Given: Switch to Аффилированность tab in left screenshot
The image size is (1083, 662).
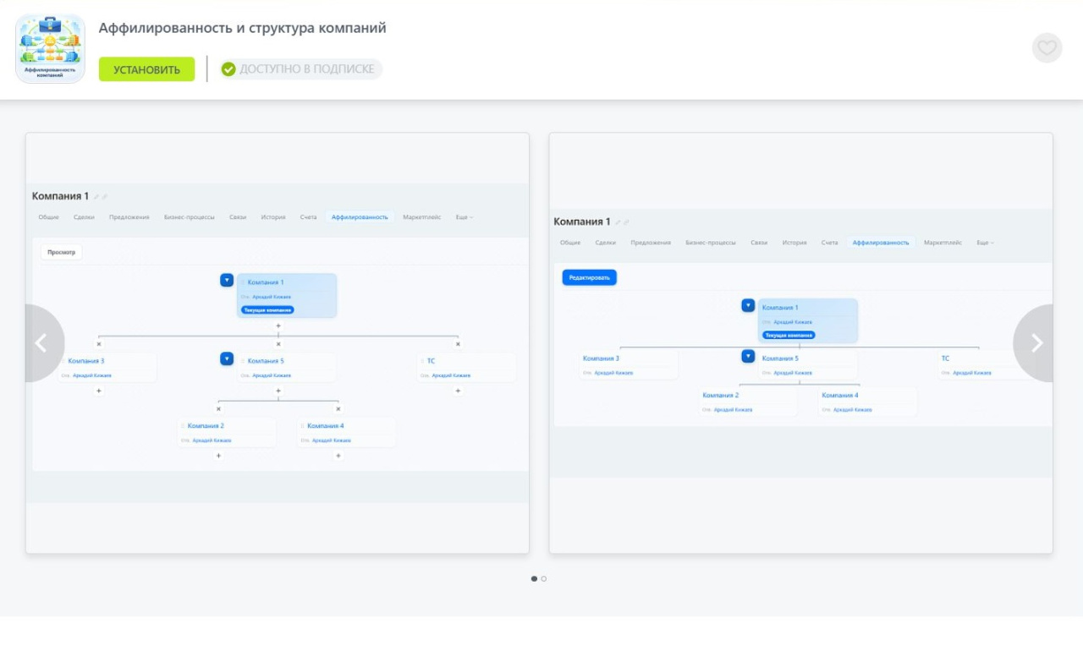Looking at the screenshot, I should click(x=360, y=217).
